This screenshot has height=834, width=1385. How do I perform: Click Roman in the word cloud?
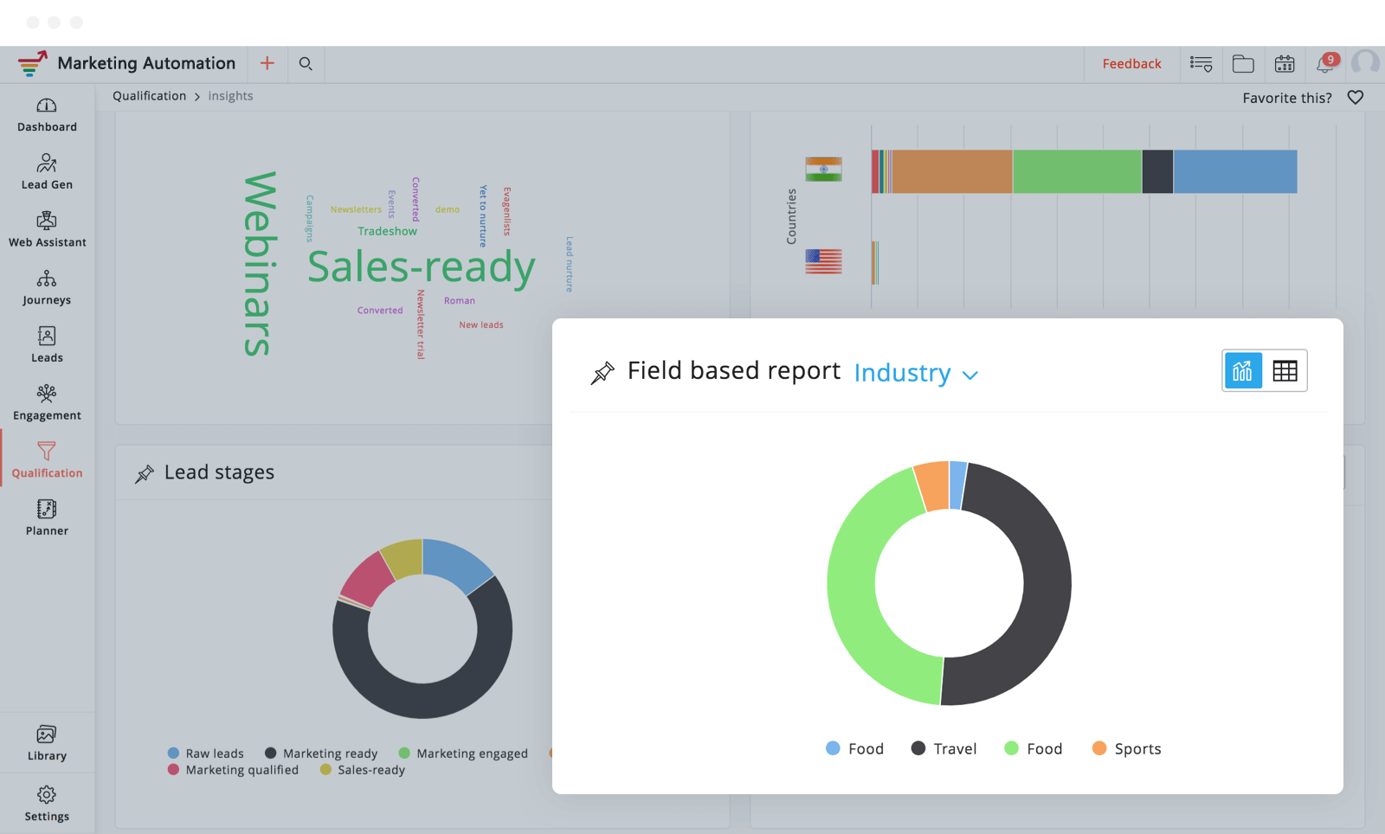point(460,301)
